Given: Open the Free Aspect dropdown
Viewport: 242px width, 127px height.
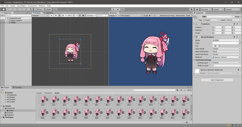Looking at the screenshot, I should (131, 16).
